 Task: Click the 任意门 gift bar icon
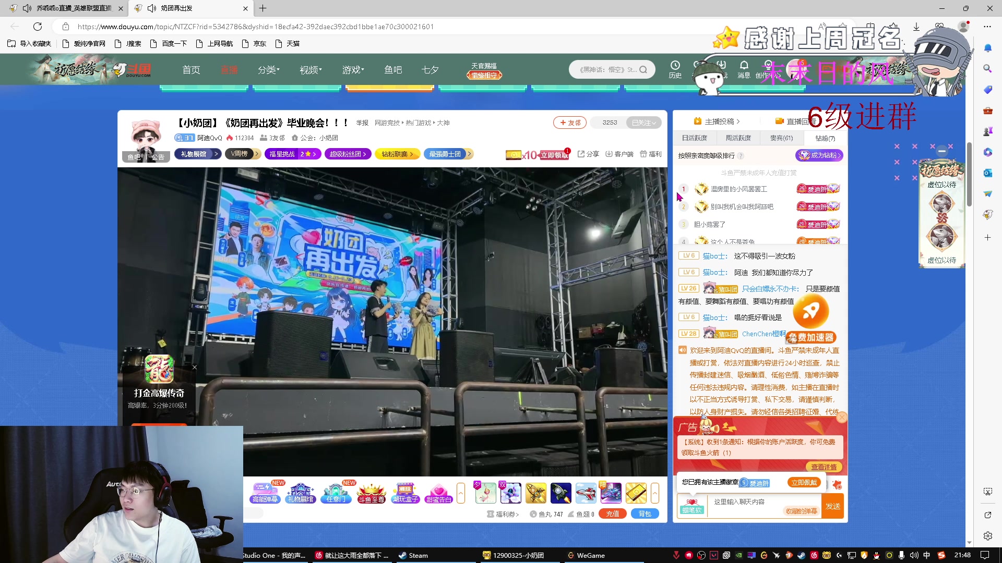point(336,493)
